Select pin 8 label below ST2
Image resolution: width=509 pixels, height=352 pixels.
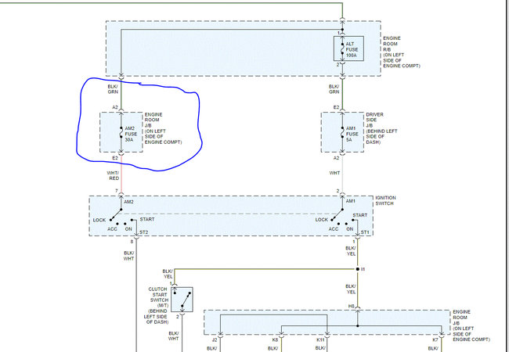(x=132, y=242)
